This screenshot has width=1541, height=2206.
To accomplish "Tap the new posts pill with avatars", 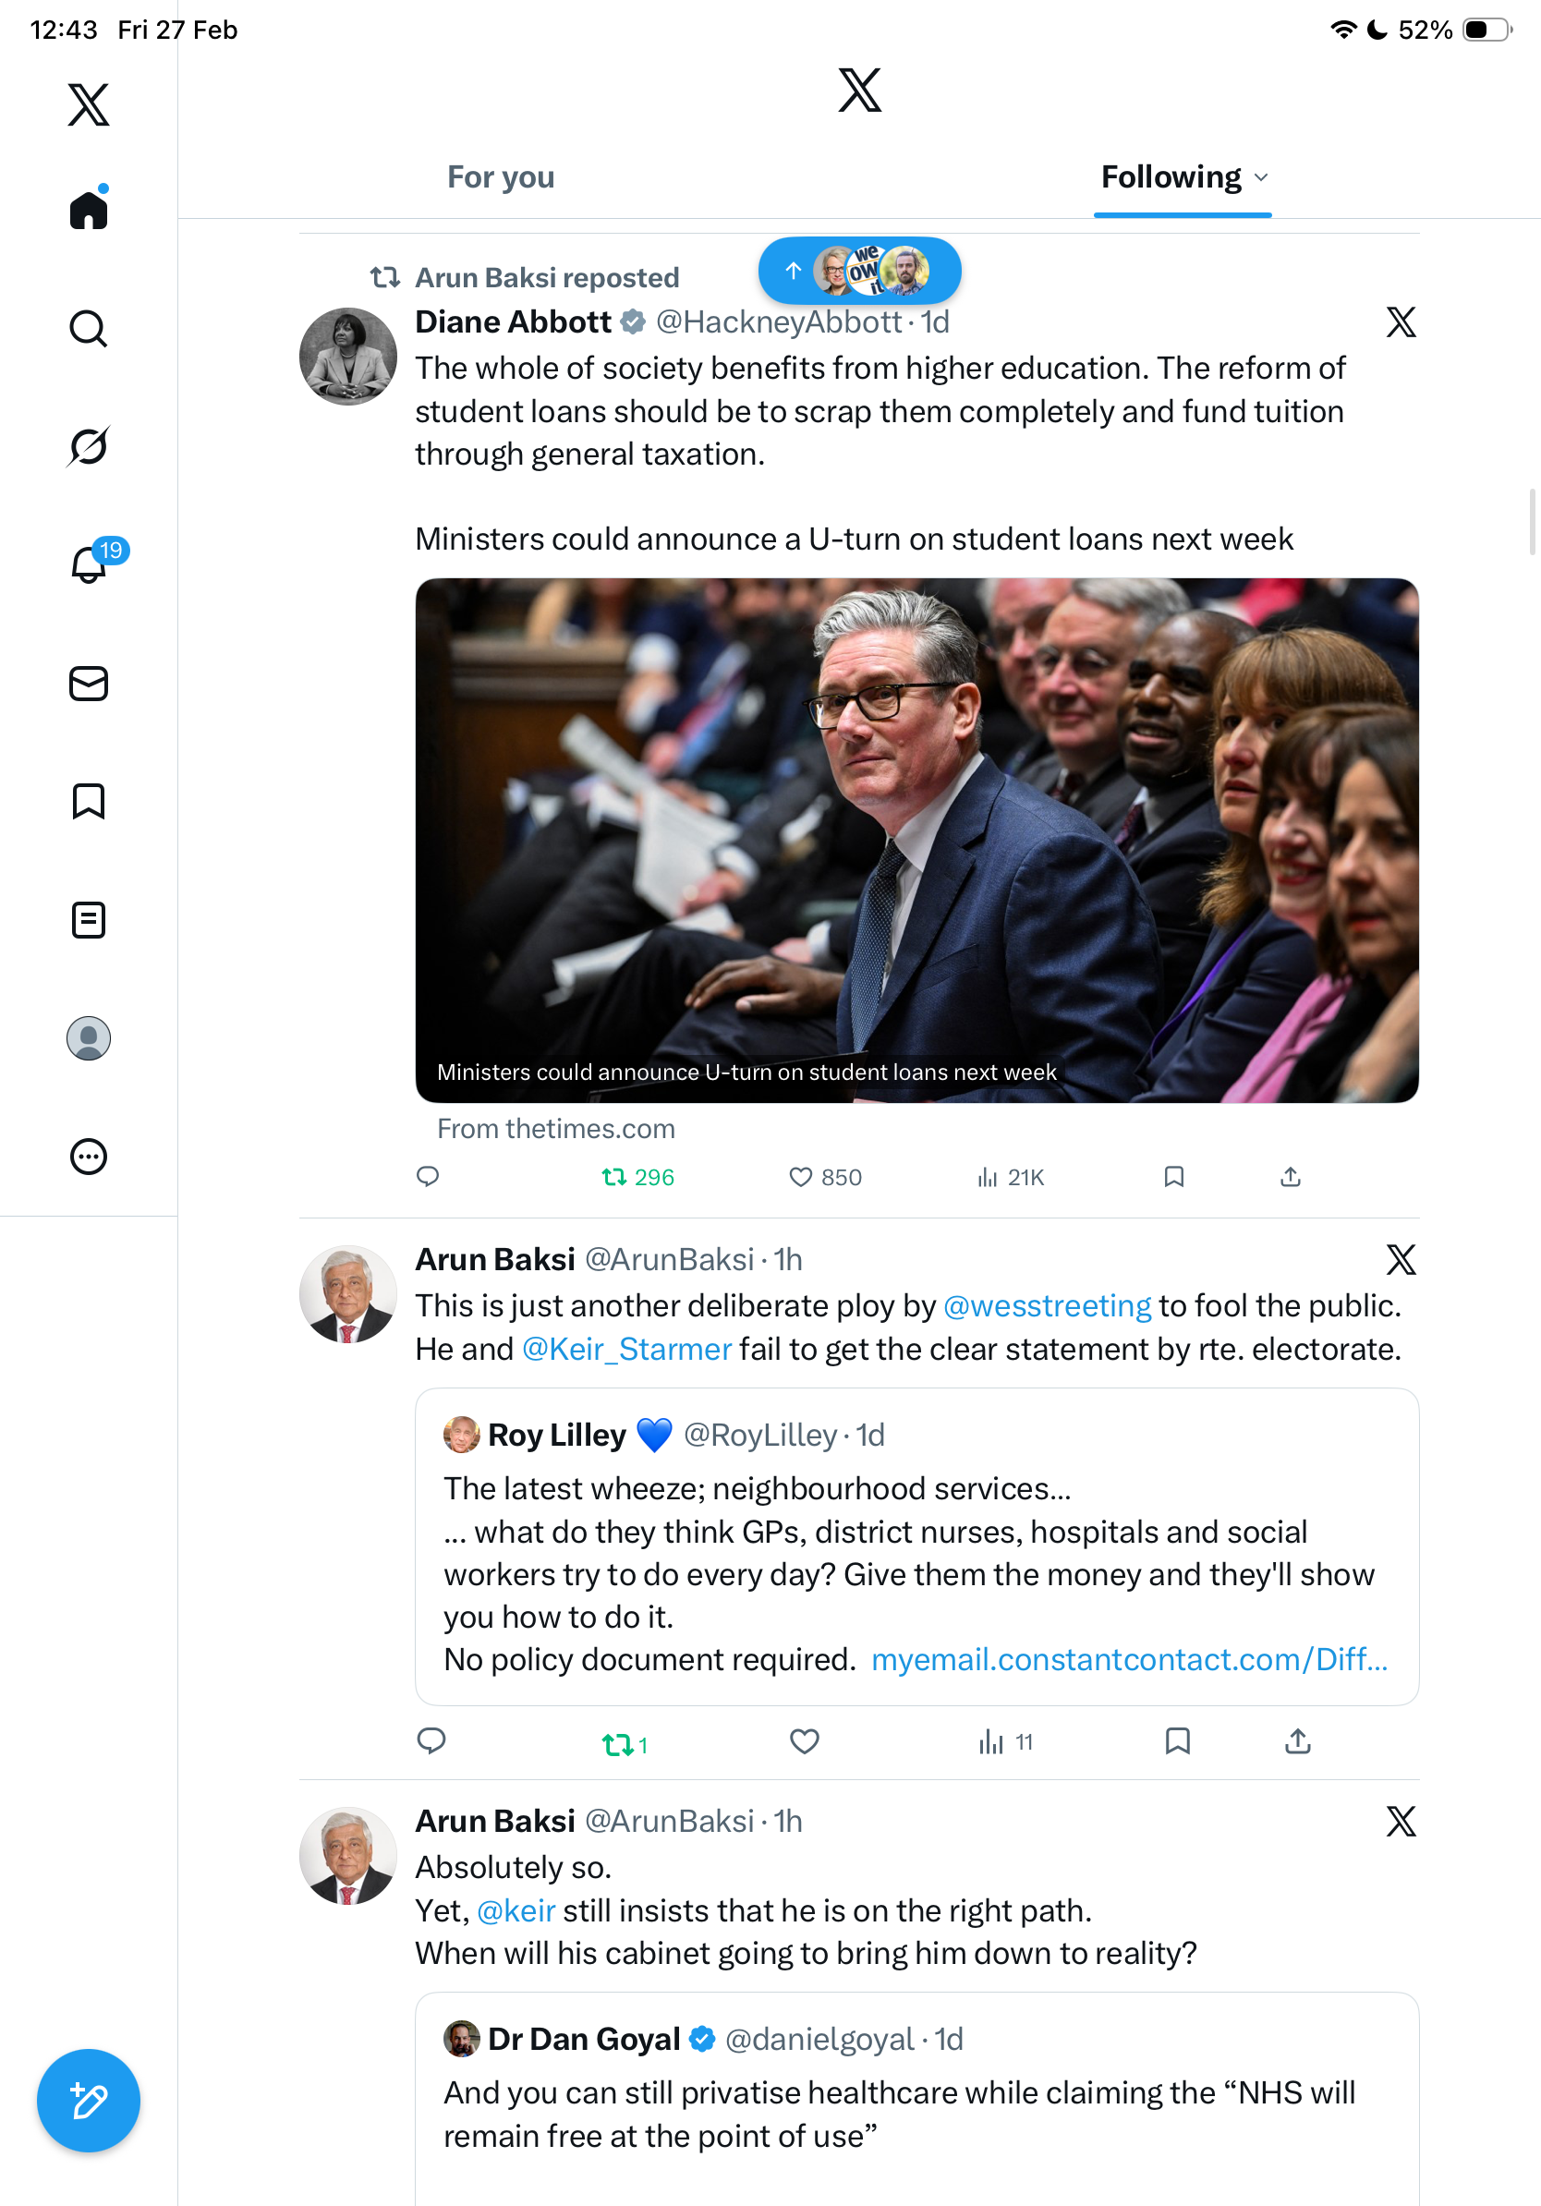I will coord(859,271).
